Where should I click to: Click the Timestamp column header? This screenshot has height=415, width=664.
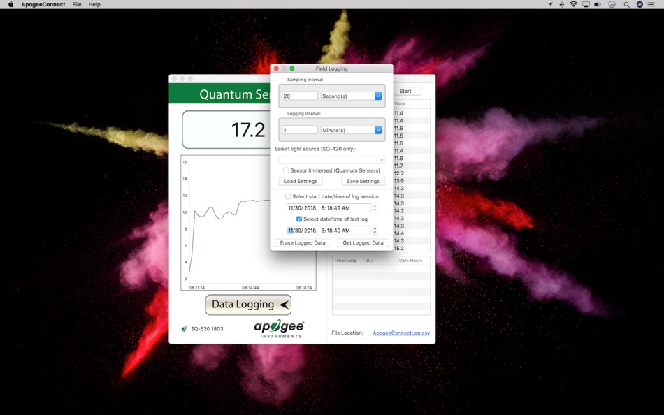pos(348,261)
